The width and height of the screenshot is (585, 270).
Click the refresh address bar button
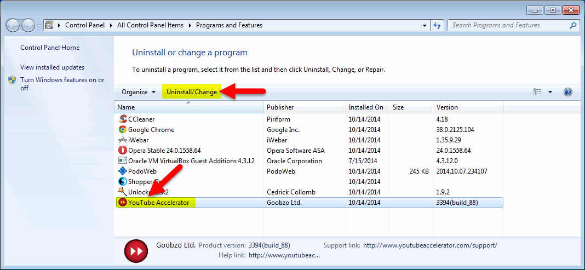(x=437, y=25)
